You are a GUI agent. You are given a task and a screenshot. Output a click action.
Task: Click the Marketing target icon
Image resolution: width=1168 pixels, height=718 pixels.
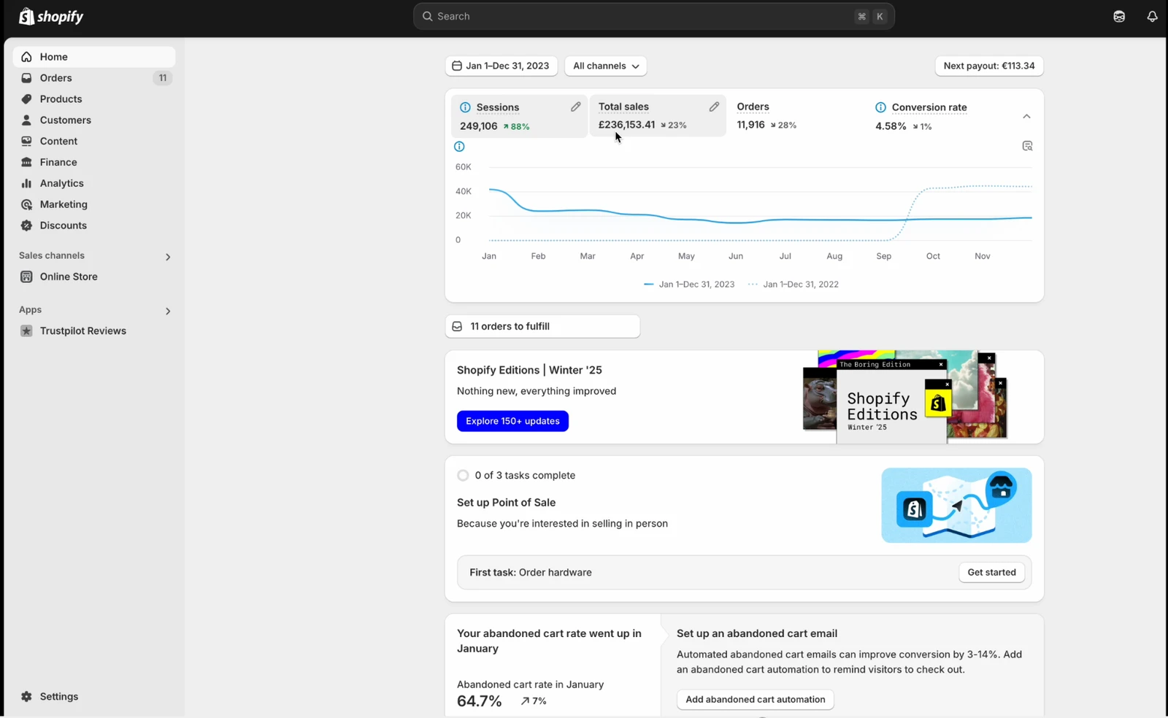pyautogui.click(x=27, y=205)
